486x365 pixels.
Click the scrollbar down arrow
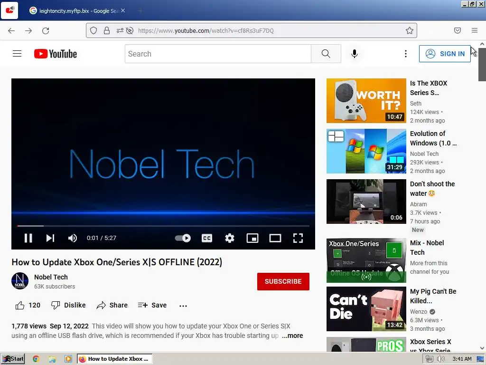[482, 348]
